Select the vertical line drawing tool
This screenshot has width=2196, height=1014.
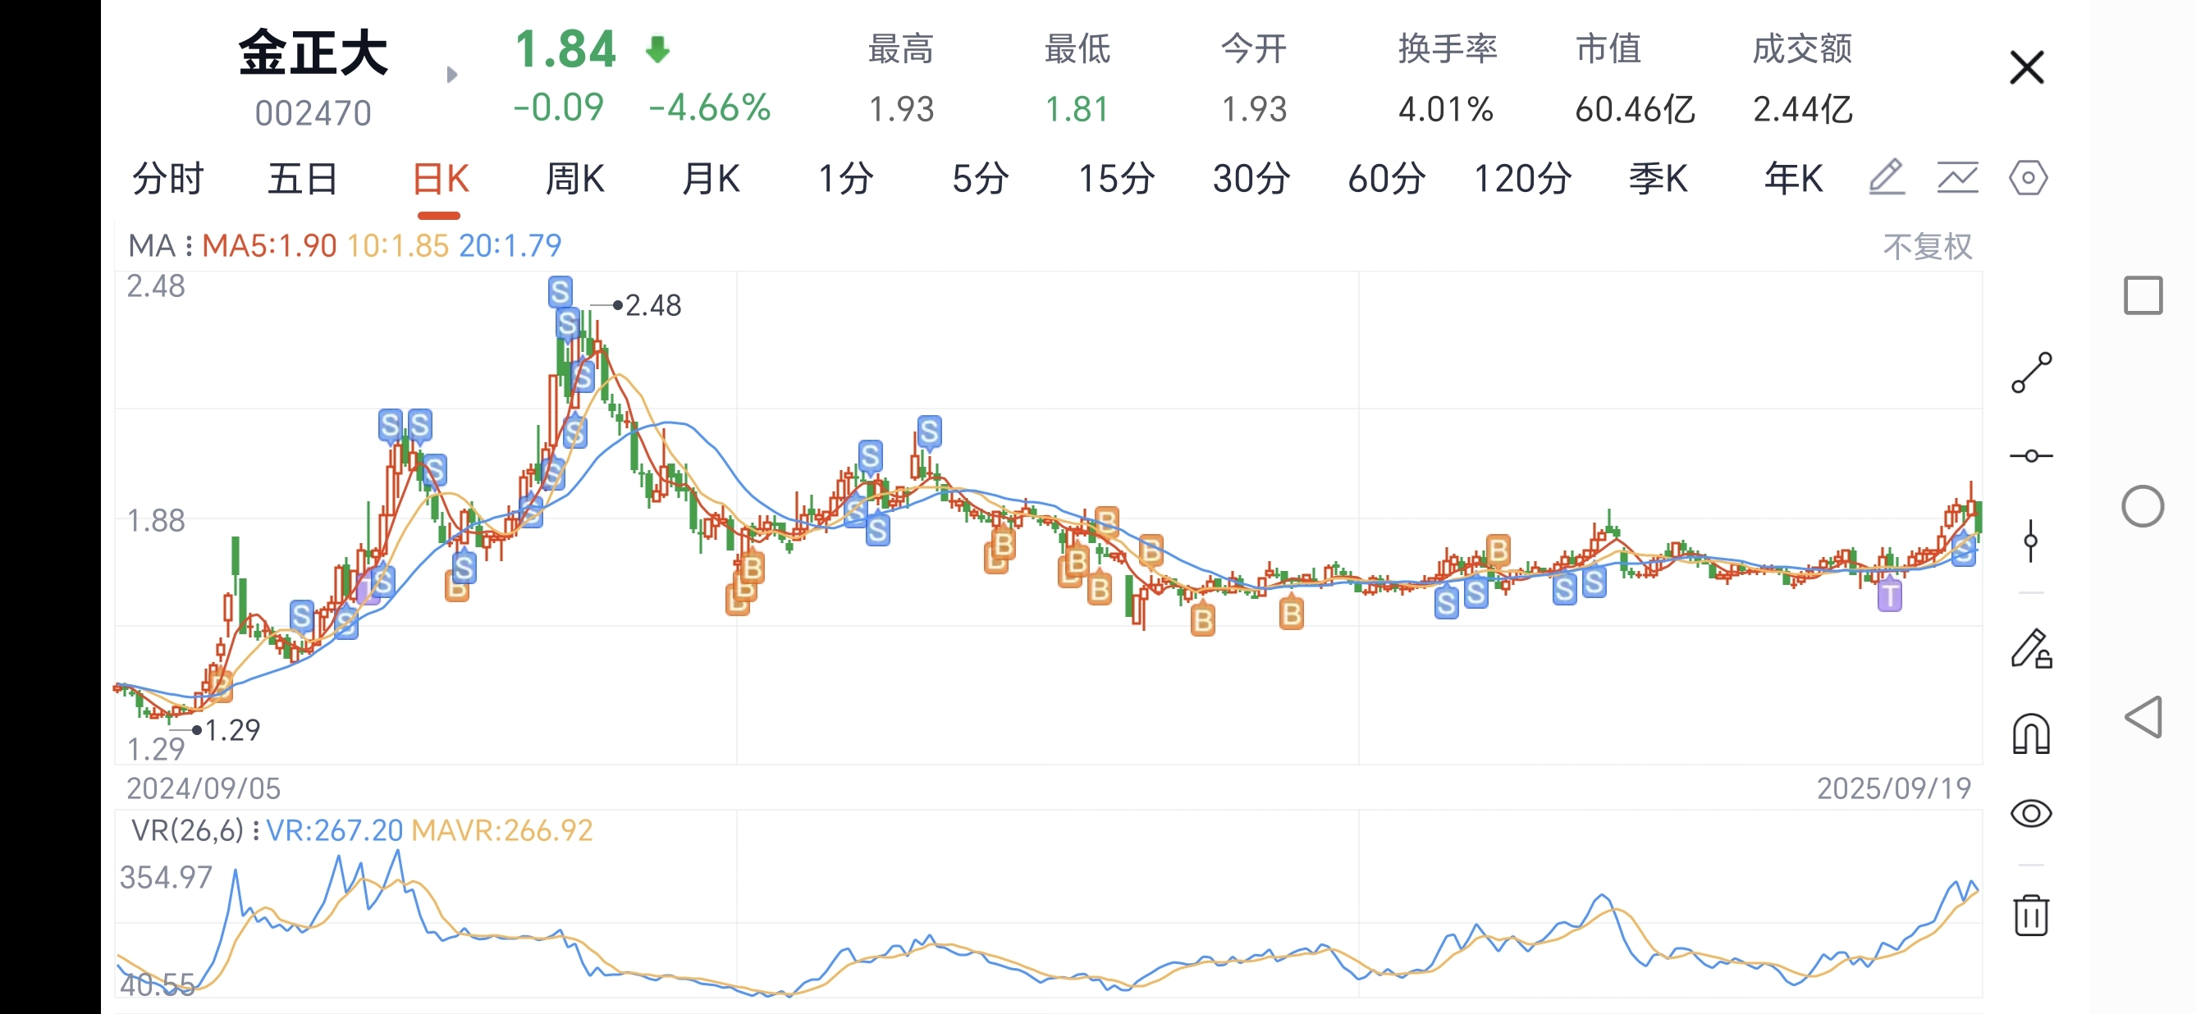pyautogui.click(x=2032, y=541)
